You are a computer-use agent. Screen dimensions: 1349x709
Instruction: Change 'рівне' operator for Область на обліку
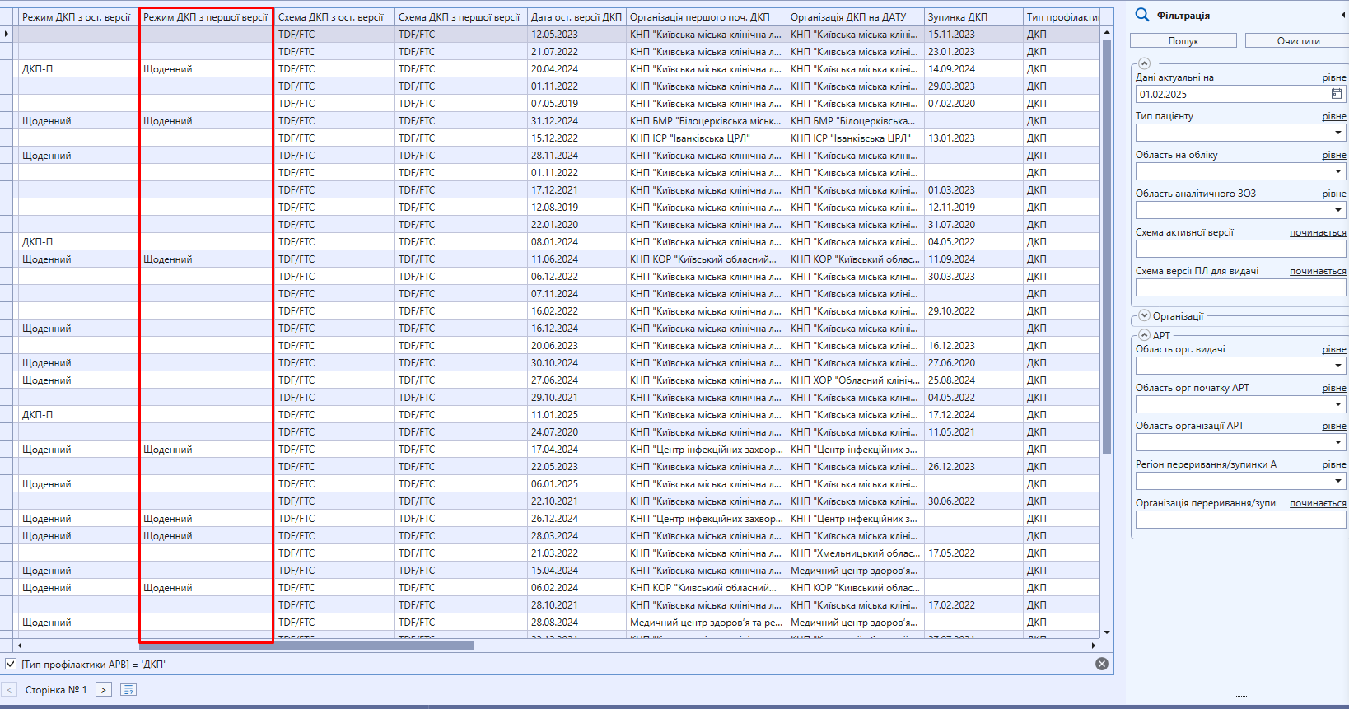1334,155
